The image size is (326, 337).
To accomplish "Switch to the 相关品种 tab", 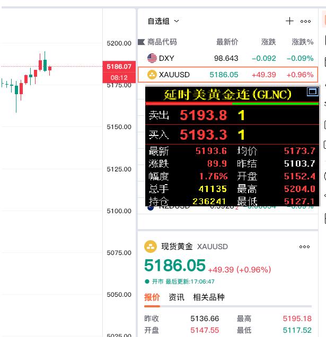I will click(209, 297).
